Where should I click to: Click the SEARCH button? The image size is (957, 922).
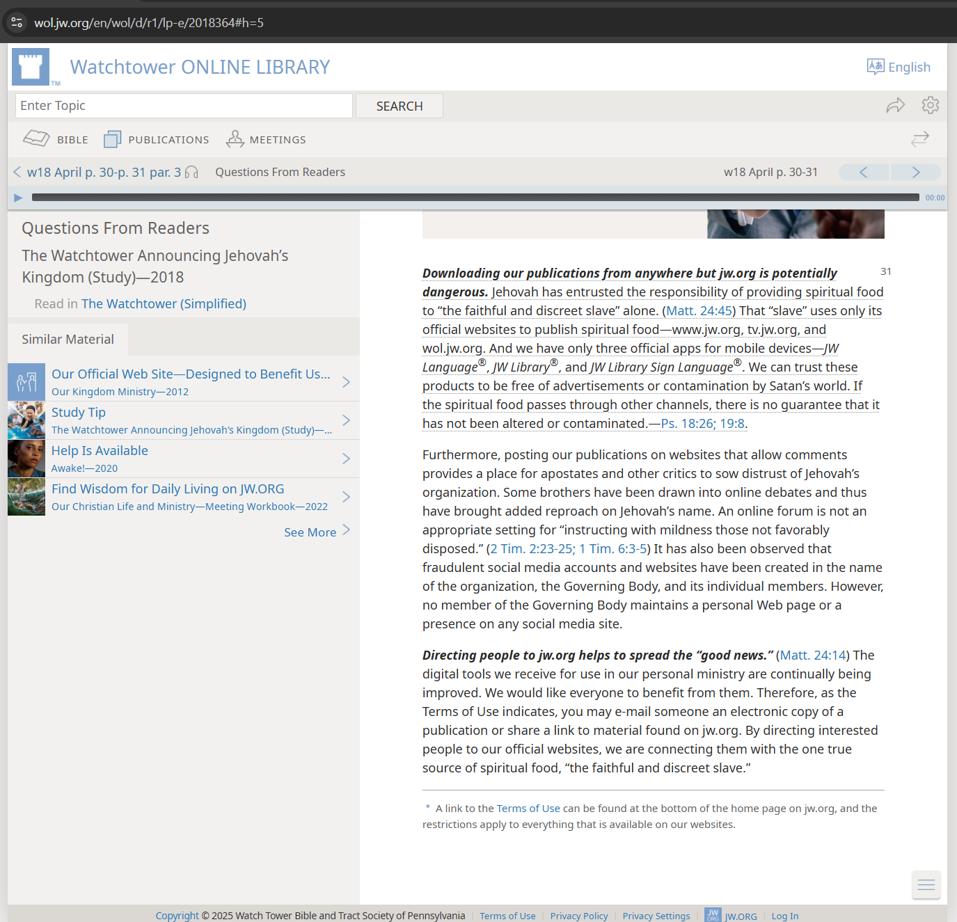tap(399, 106)
